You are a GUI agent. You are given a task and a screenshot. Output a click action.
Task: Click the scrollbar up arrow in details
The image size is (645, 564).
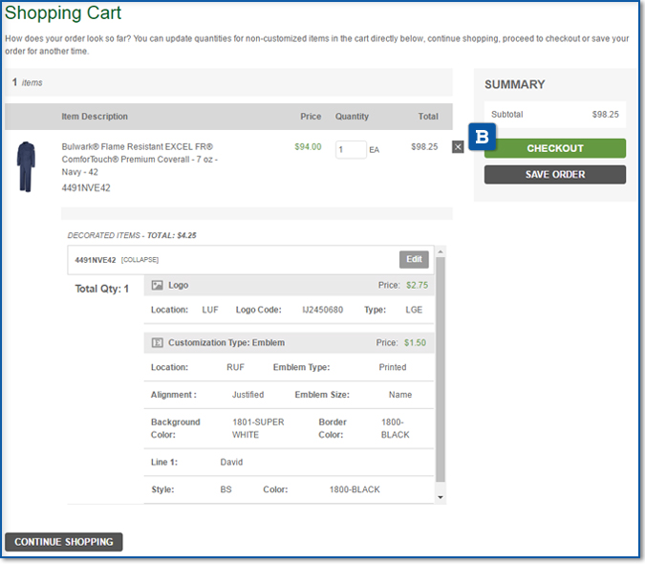coord(441,251)
